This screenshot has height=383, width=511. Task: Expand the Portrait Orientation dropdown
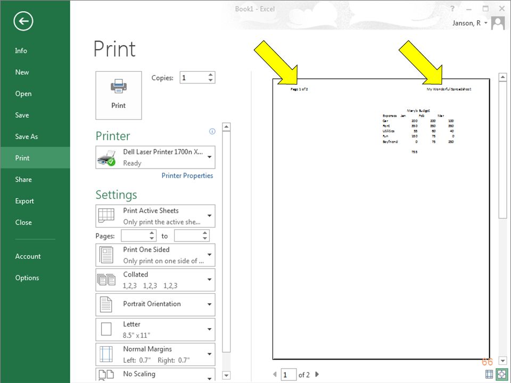(155, 304)
